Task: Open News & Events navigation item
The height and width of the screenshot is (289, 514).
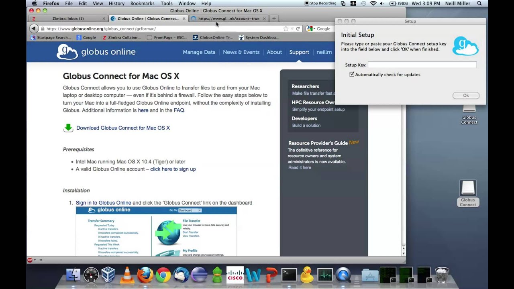Action: 241,52
